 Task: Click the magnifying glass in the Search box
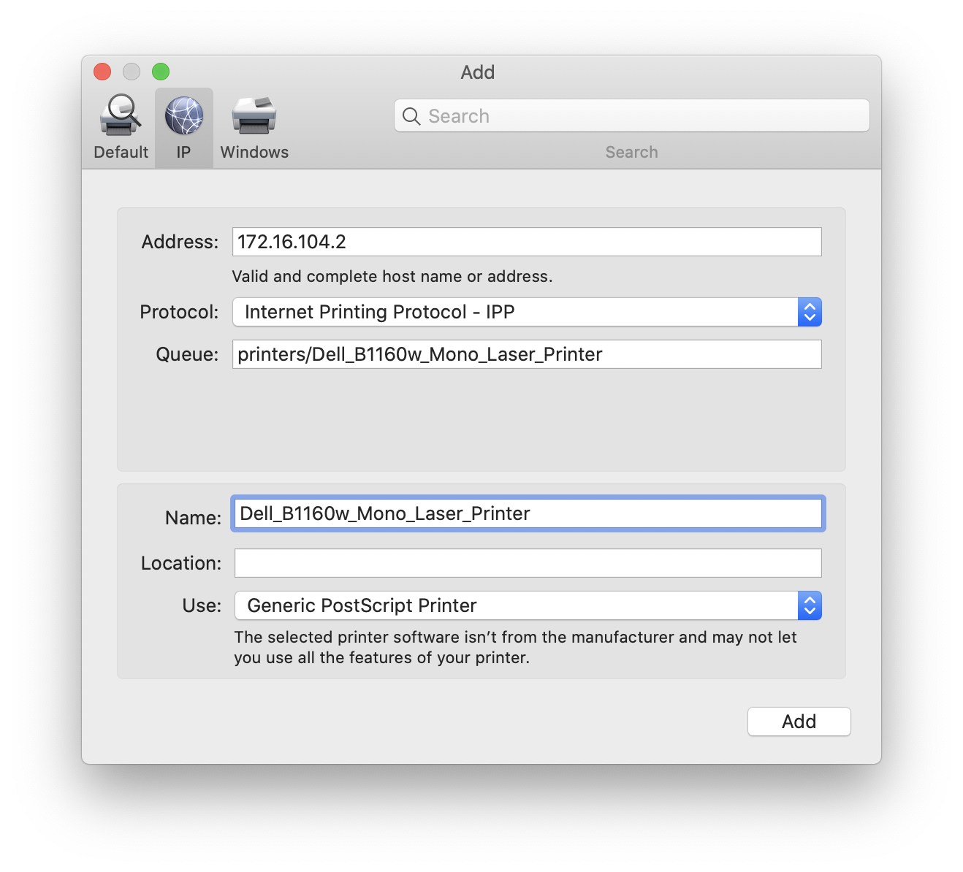pyautogui.click(x=411, y=115)
